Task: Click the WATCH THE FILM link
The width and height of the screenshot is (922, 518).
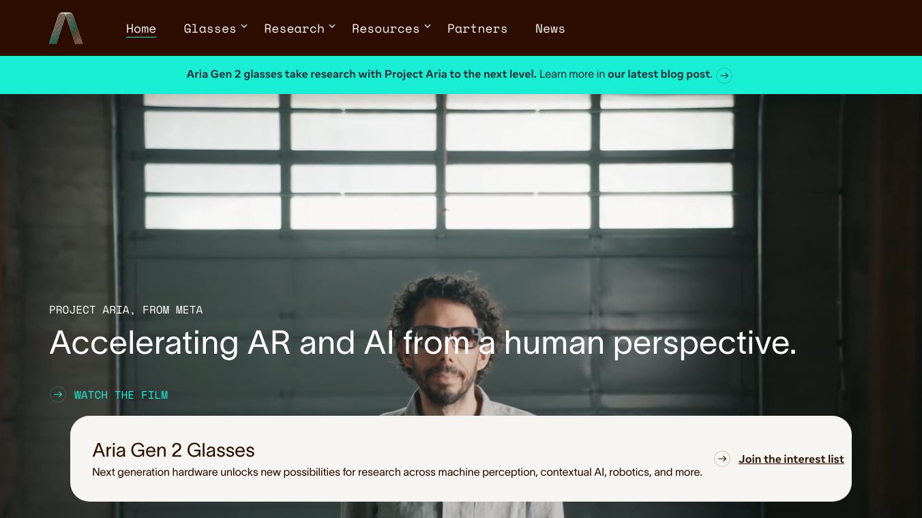Action: [121, 395]
